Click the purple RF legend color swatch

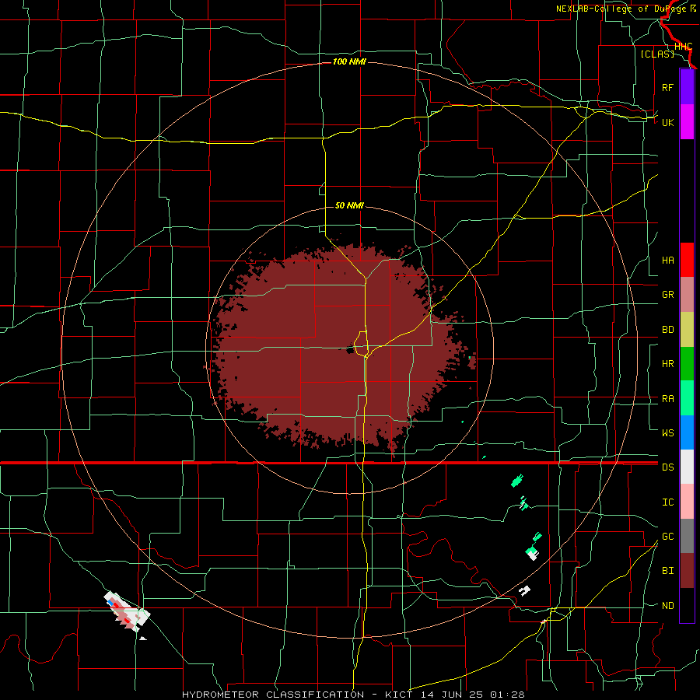(687, 87)
